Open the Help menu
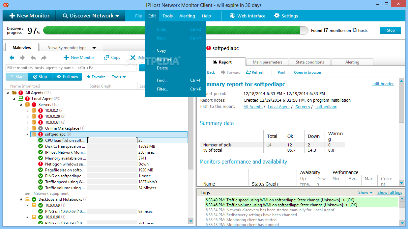Viewport: 408px width, 229px height. 206,16
